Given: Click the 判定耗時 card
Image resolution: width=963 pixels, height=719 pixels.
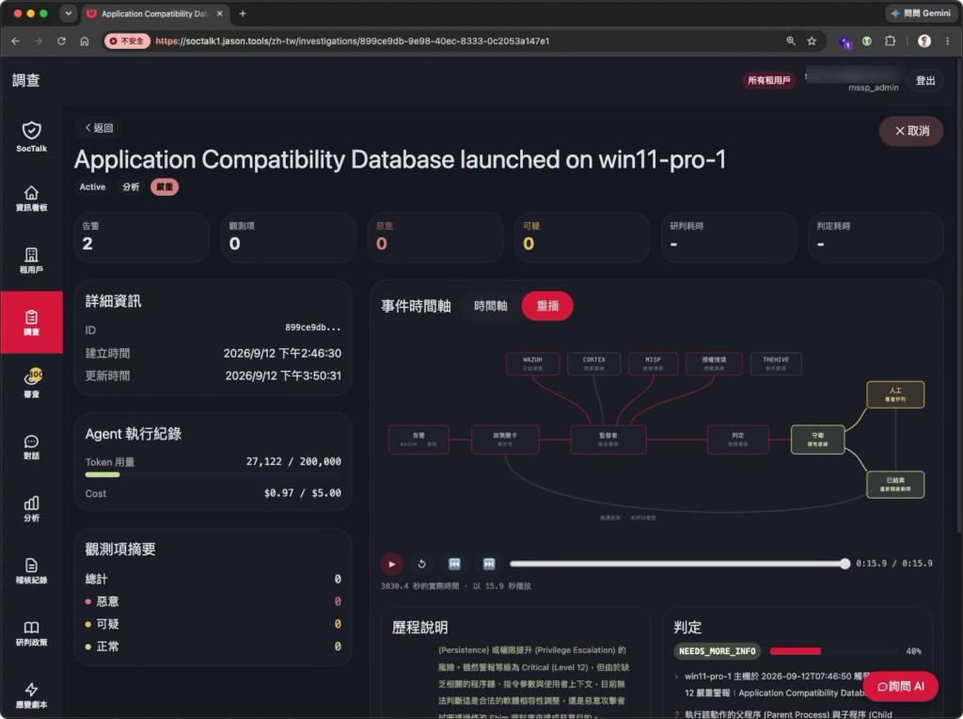Looking at the screenshot, I should point(876,237).
